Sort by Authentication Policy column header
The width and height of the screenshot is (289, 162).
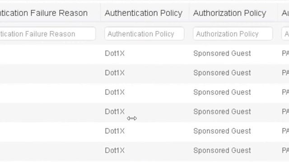tap(144, 13)
